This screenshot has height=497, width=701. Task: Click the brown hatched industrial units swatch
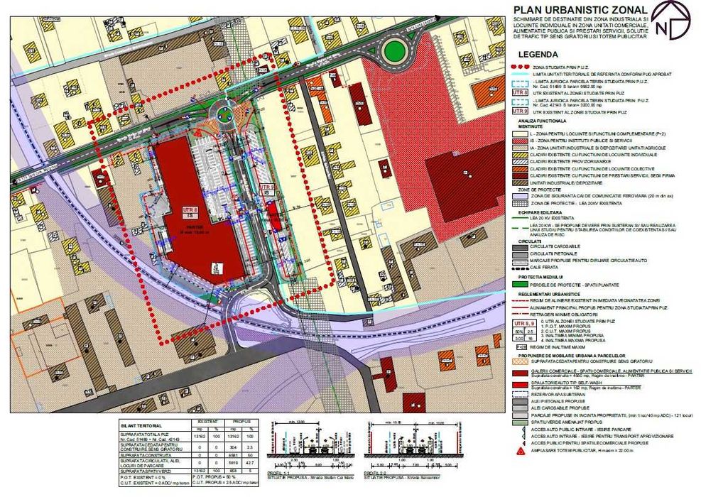coord(520,182)
